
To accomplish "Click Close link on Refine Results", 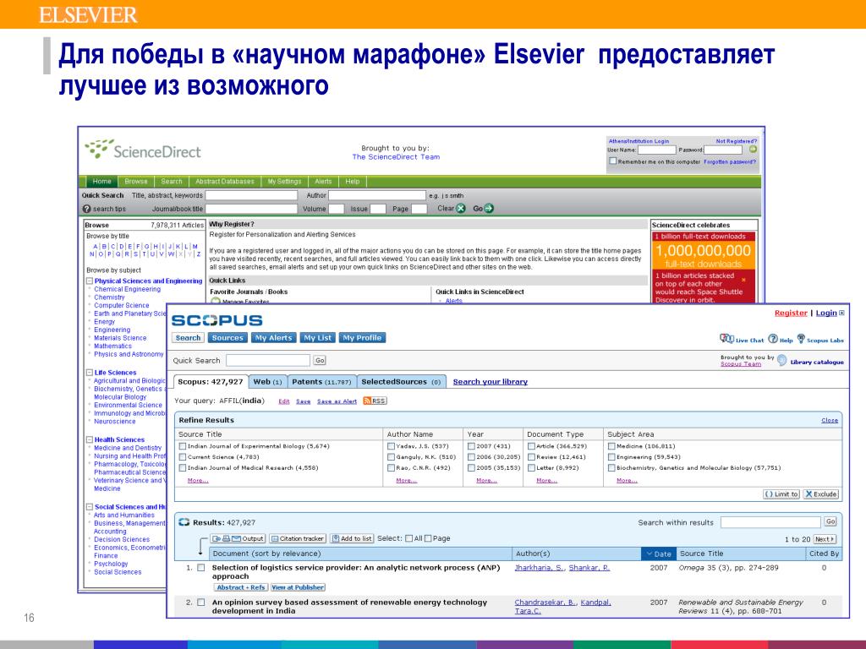I will [x=830, y=421].
